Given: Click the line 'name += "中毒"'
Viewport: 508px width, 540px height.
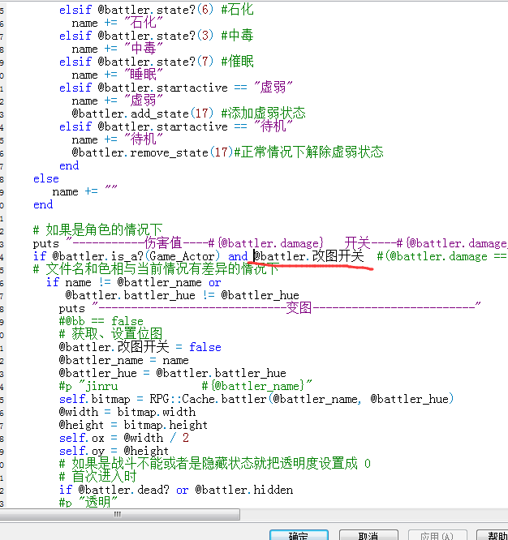Looking at the screenshot, I should coord(117,49).
